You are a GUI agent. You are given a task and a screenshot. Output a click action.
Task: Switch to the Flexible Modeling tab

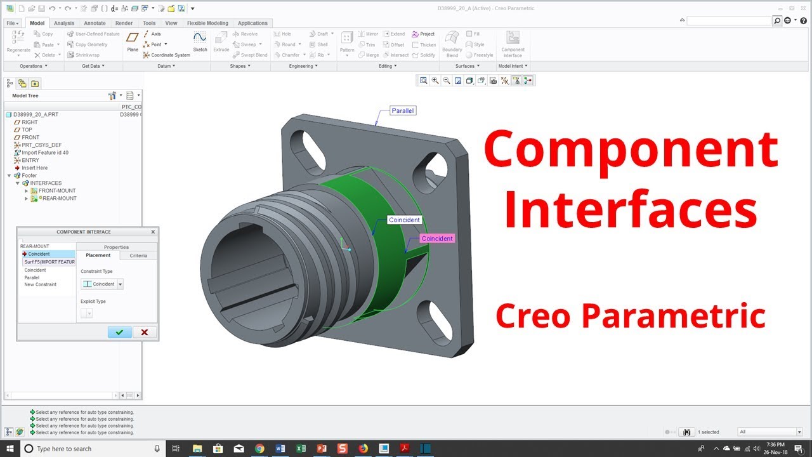tap(207, 23)
